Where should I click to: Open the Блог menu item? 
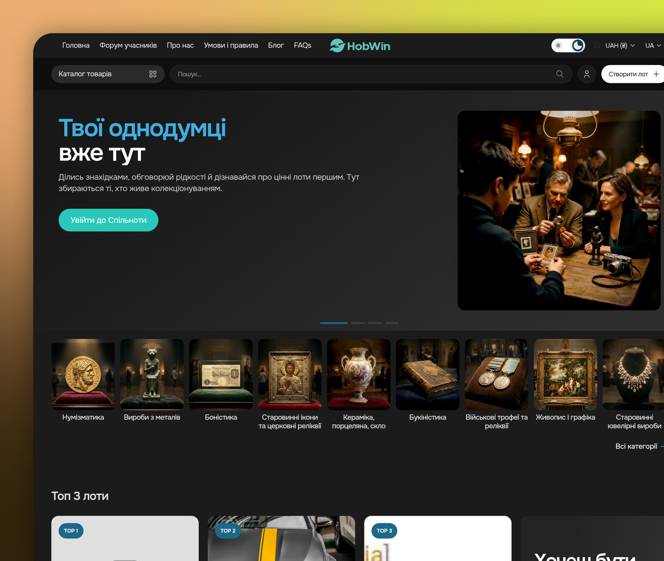click(x=276, y=45)
